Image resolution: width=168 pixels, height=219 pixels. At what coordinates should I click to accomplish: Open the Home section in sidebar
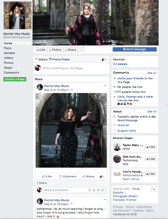[x=17, y=43]
